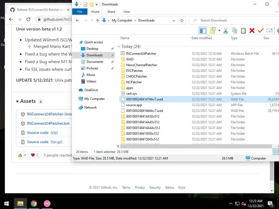Screen dimensions: 279x209
Task: Open recent locations dropdown in Explorer
Action: coord(92,20)
